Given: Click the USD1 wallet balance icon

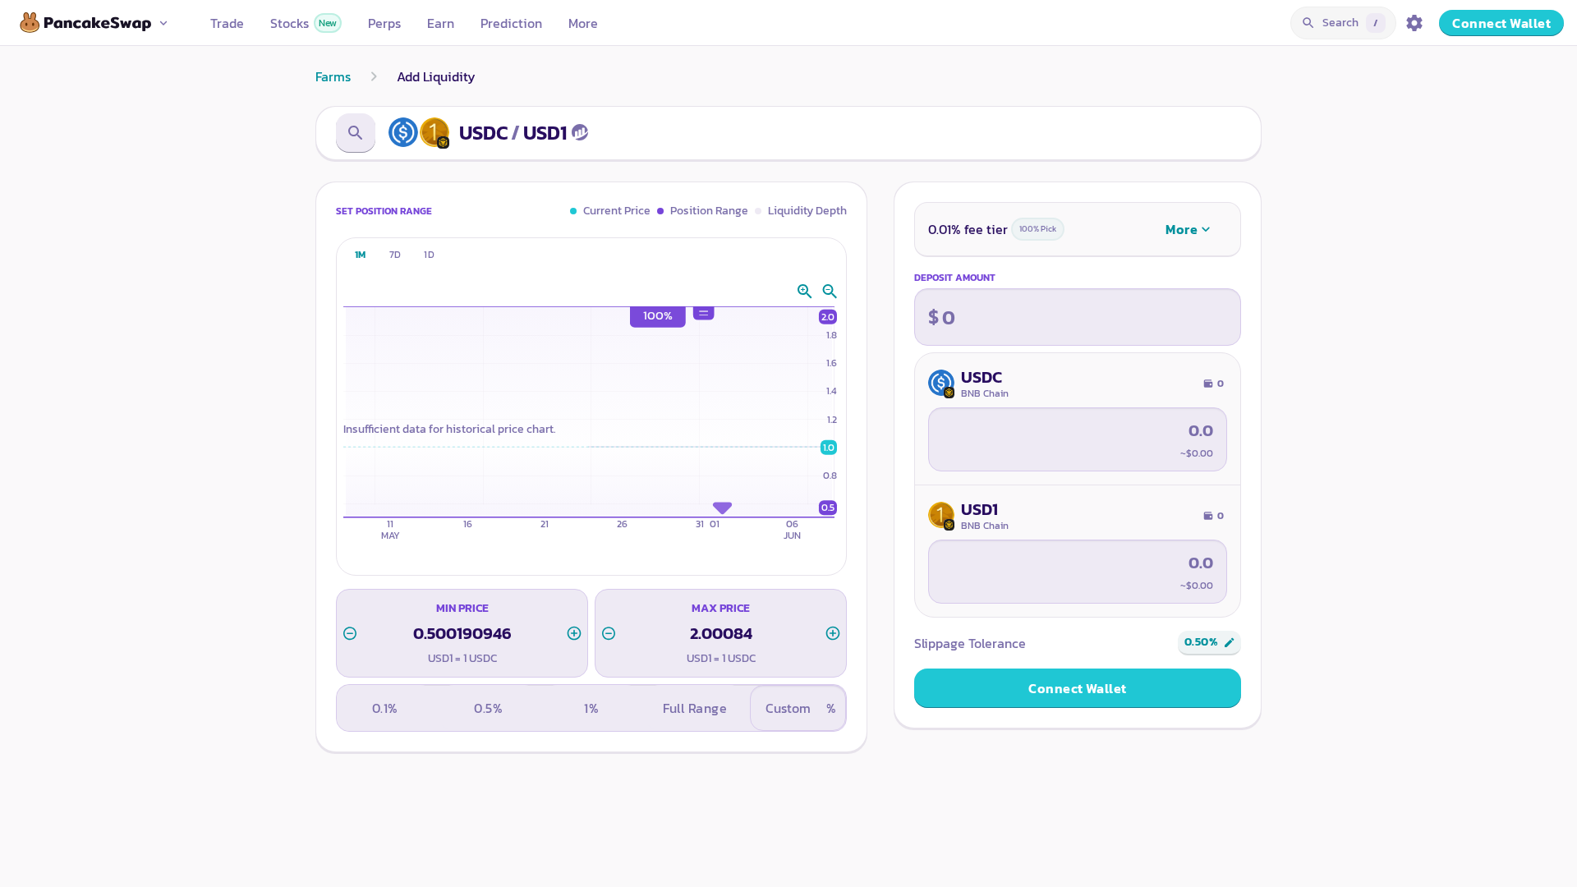Looking at the screenshot, I should click(x=1208, y=516).
